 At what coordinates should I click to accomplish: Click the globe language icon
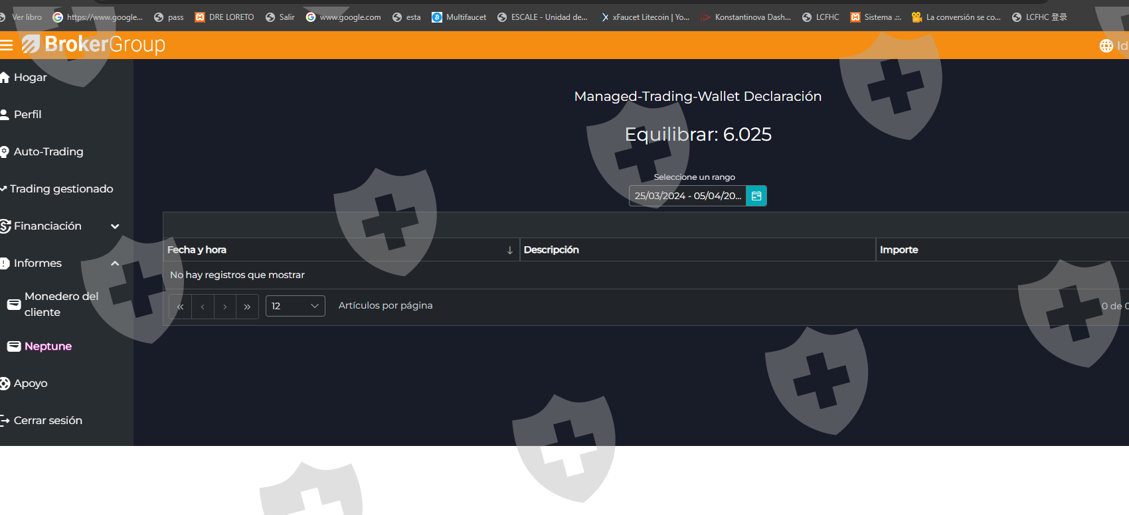point(1106,46)
